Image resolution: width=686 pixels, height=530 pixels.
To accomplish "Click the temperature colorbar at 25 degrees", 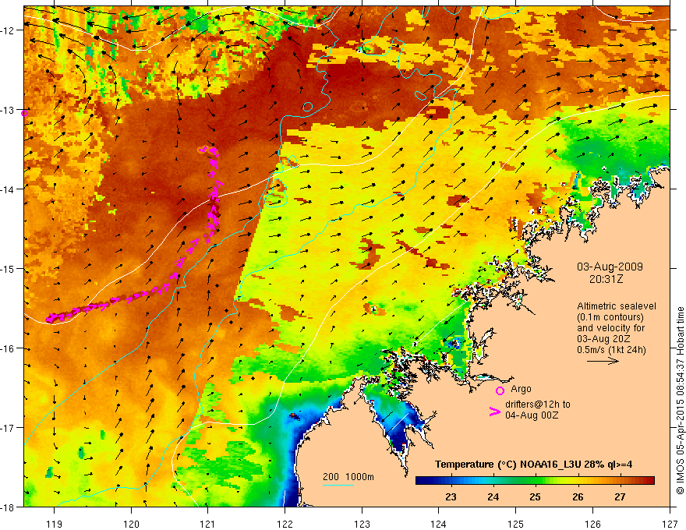I will (x=536, y=481).
